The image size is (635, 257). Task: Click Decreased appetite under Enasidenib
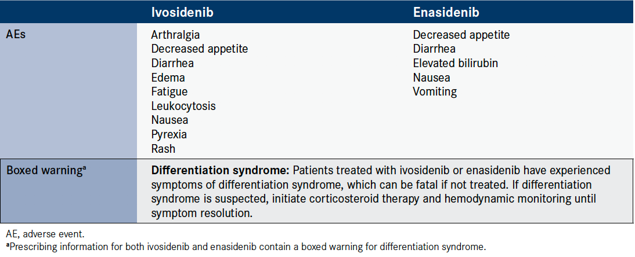(461, 35)
